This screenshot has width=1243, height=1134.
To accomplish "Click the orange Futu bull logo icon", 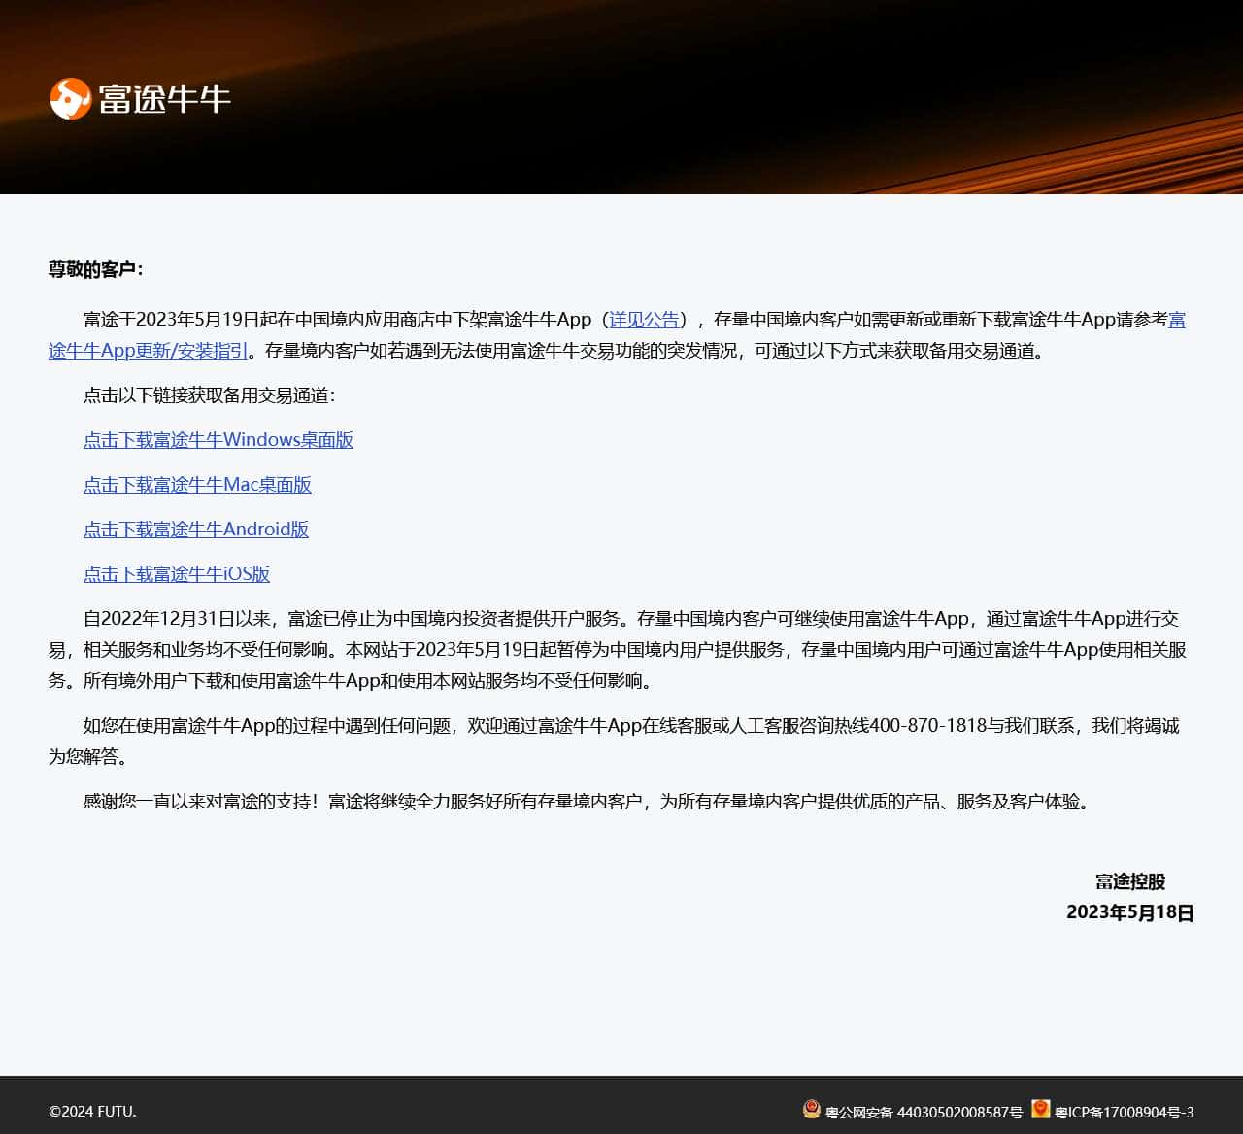I will click(x=70, y=98).
